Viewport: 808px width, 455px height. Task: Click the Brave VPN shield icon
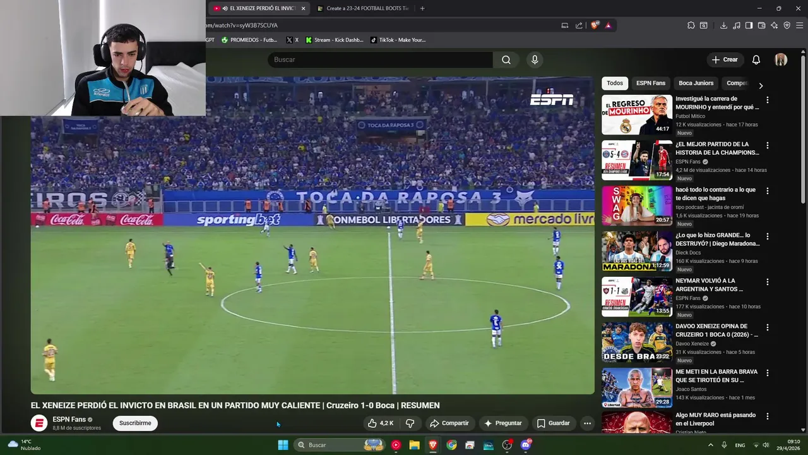787,25
